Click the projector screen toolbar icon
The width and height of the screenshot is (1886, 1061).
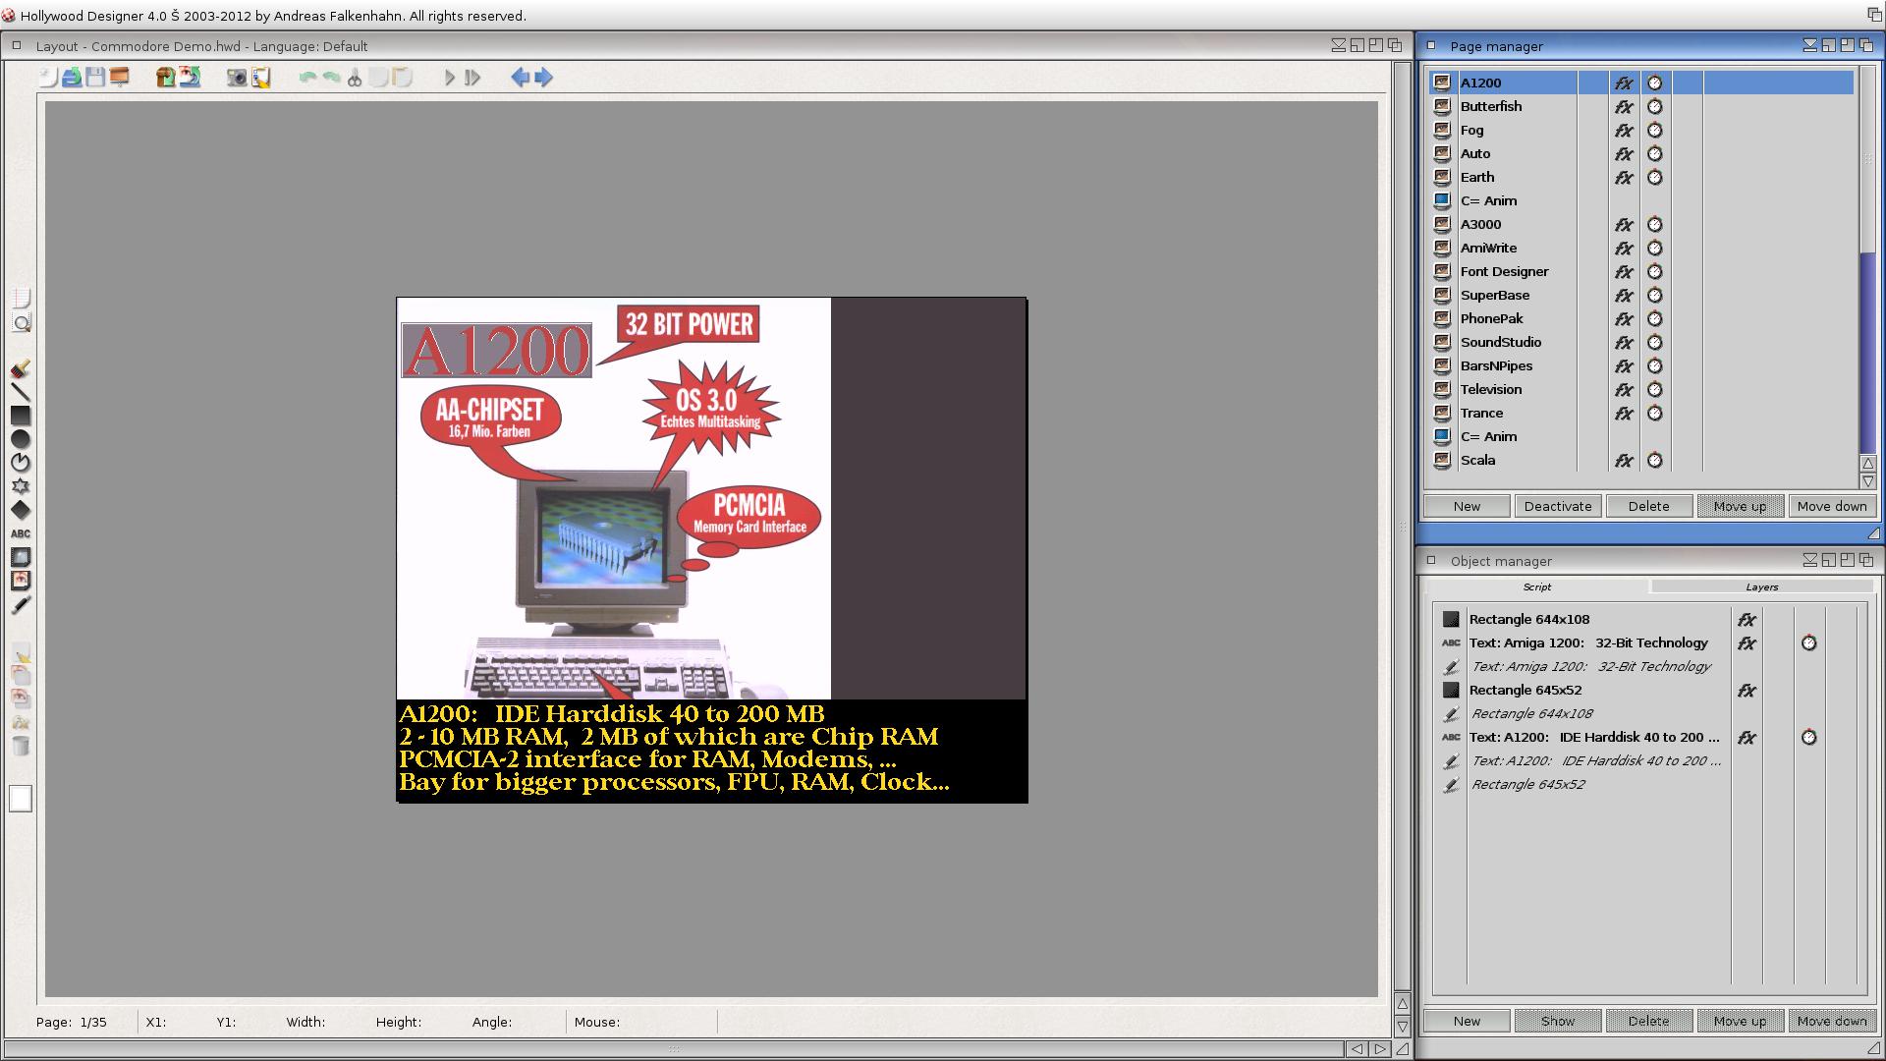[120, 78]
